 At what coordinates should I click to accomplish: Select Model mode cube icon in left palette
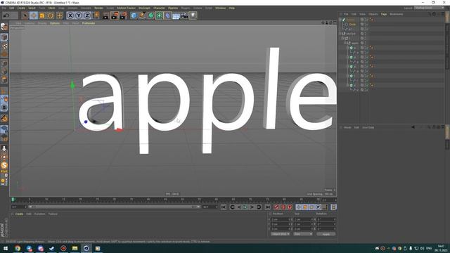pos(4,37)
